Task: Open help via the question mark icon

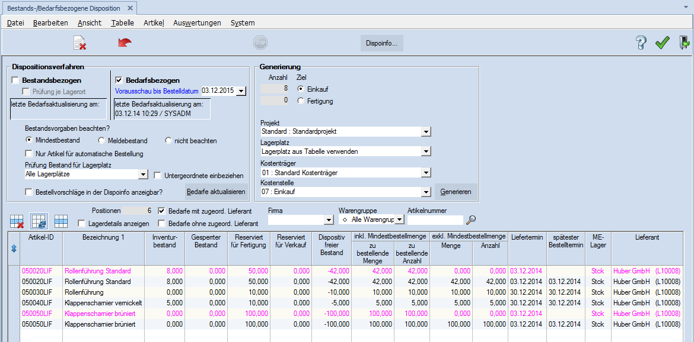Action: pos(641,43)
